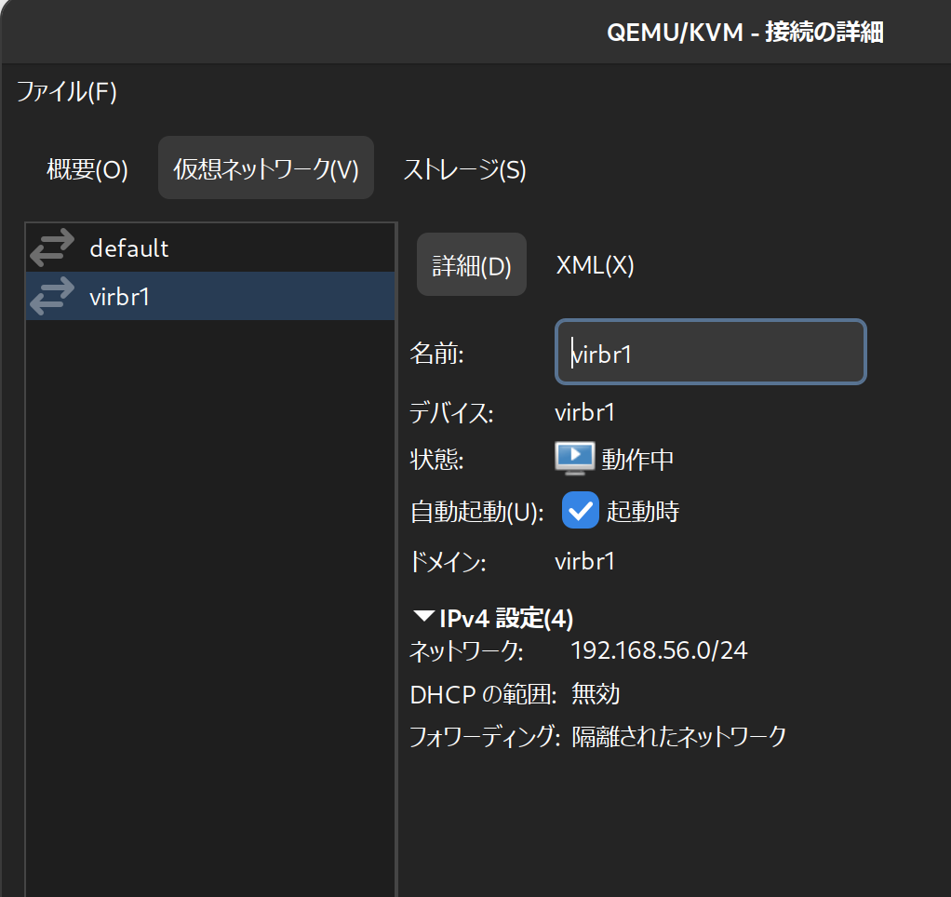Click the network icon beside virbr1
The width and height of the screenshot is (951, 897).
pos(51,295)
